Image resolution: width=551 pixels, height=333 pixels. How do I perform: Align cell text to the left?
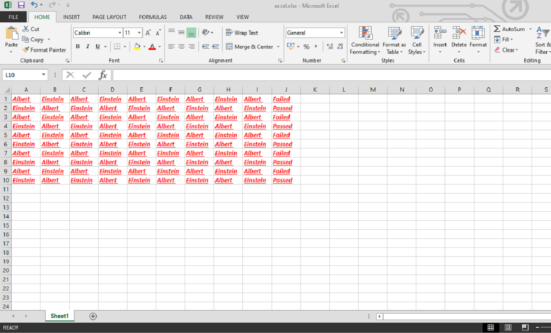(x=171, y=46)
